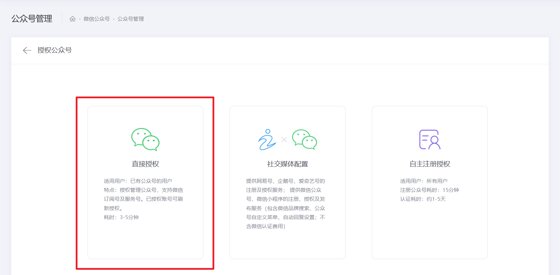Click the 公众号管理 page title

tap(32, 19)
